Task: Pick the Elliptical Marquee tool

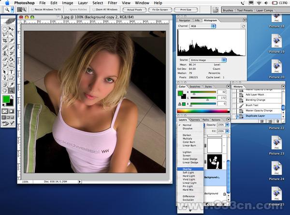Action: click(x=5, y=29)
